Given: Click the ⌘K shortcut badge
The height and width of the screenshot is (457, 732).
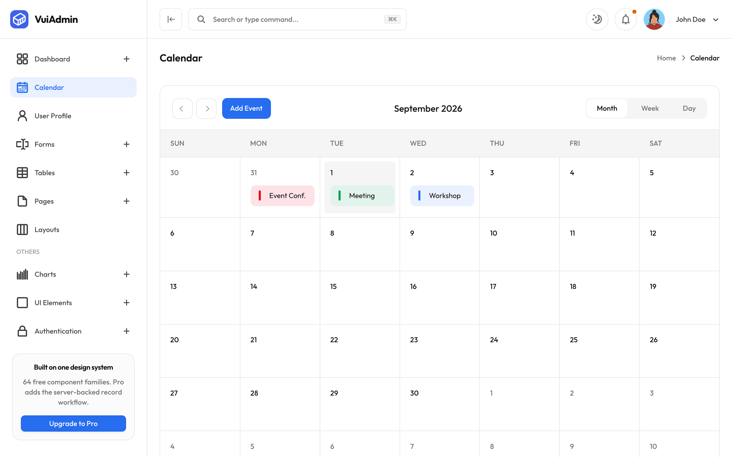Looking at the screenshot, I should tap(392, 19).
